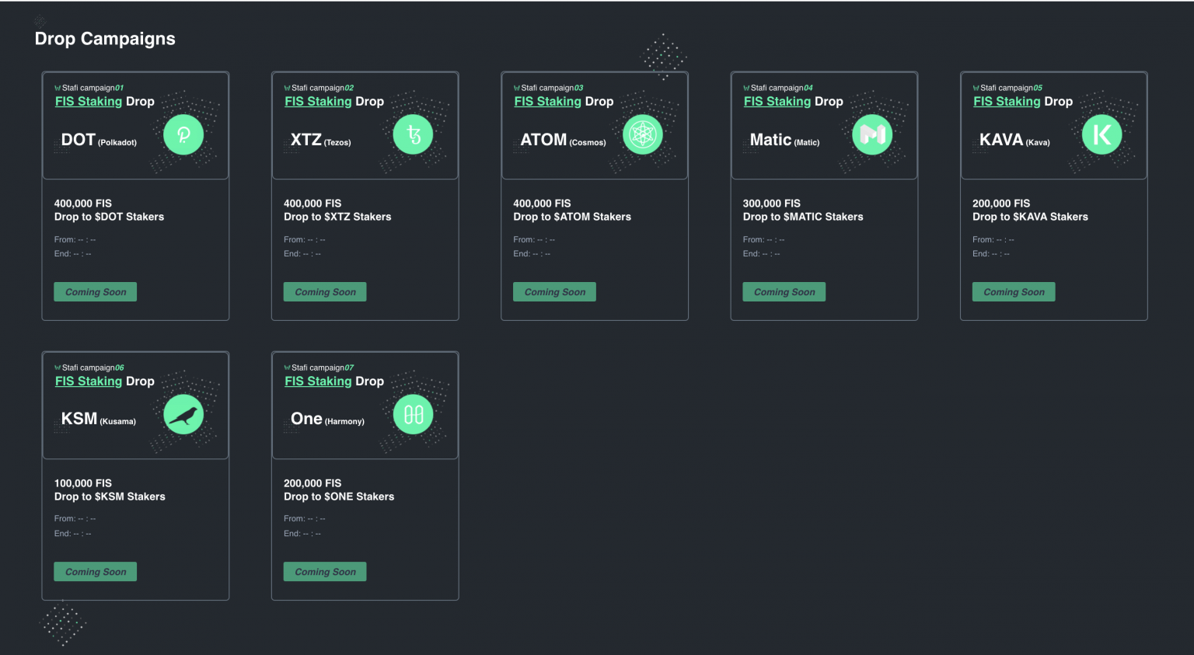The width and height of the screenshot is (1194, 655).
Task: Select the ATOM (Cosmos) banner title
Action: 563,140
